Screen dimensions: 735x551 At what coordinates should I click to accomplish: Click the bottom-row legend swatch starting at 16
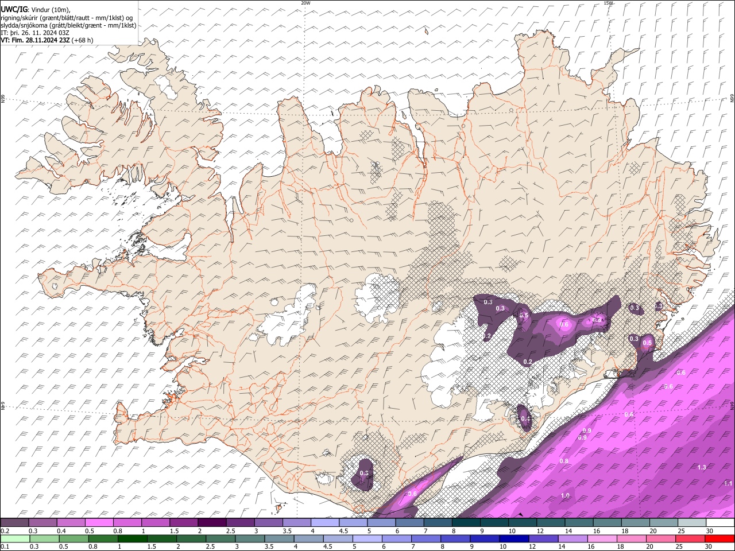click(x=602, y=538)
